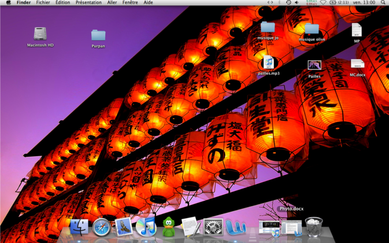389x243 pixels.
Task: Open the Time Machine status menu
Action: pos(288,3)
